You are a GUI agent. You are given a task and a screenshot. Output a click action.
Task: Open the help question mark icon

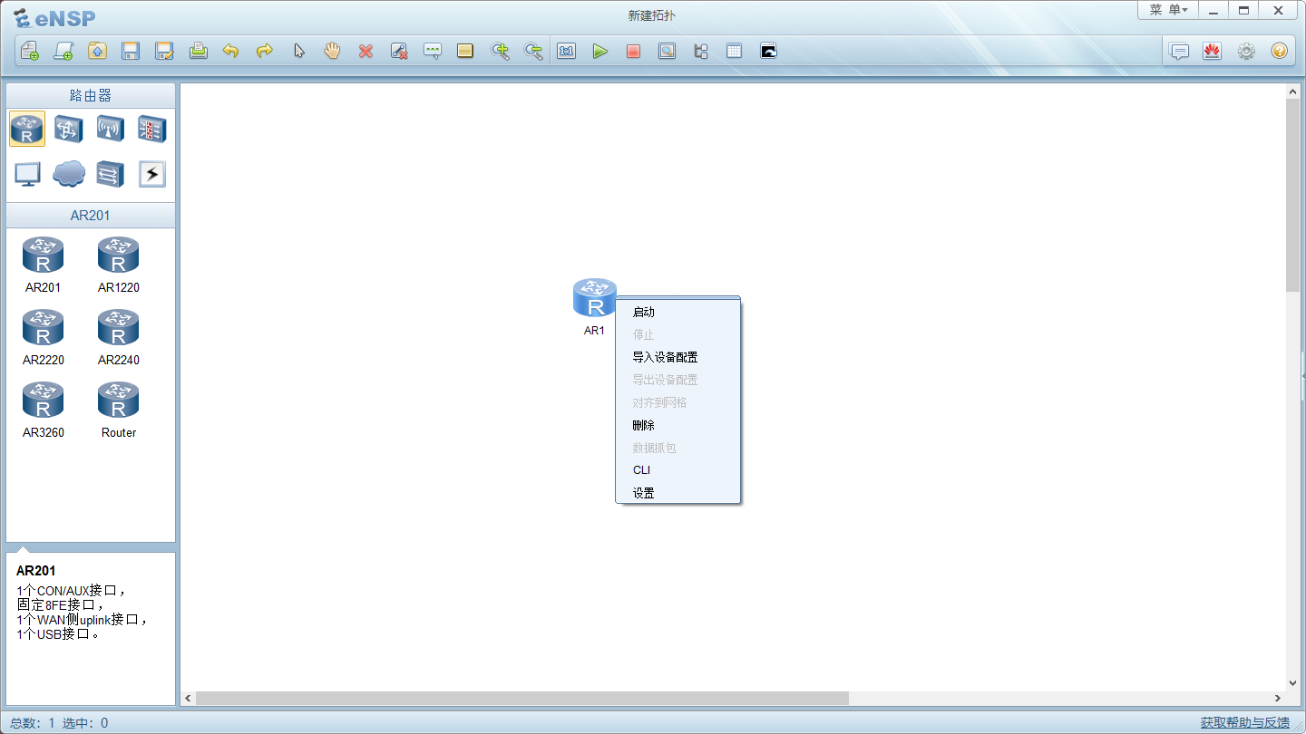(x=1279, y=51)
